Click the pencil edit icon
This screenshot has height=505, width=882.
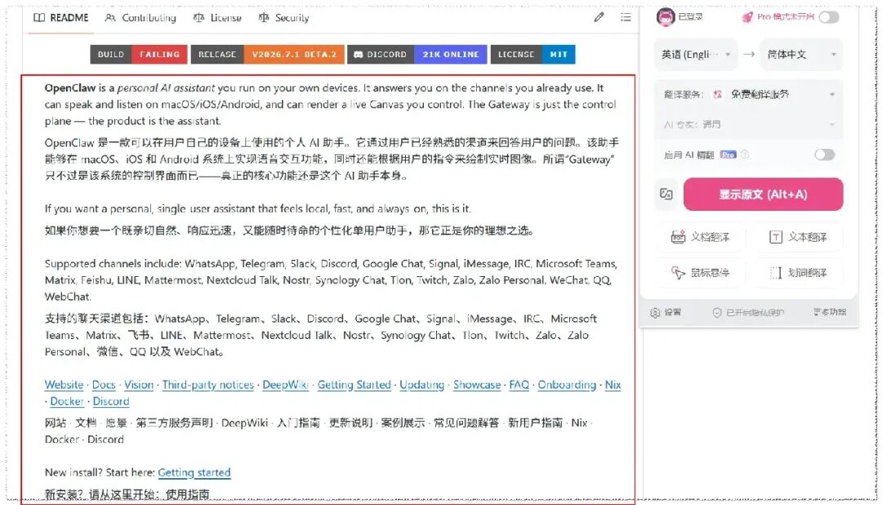pyautogui.click(x=599, y=17)
